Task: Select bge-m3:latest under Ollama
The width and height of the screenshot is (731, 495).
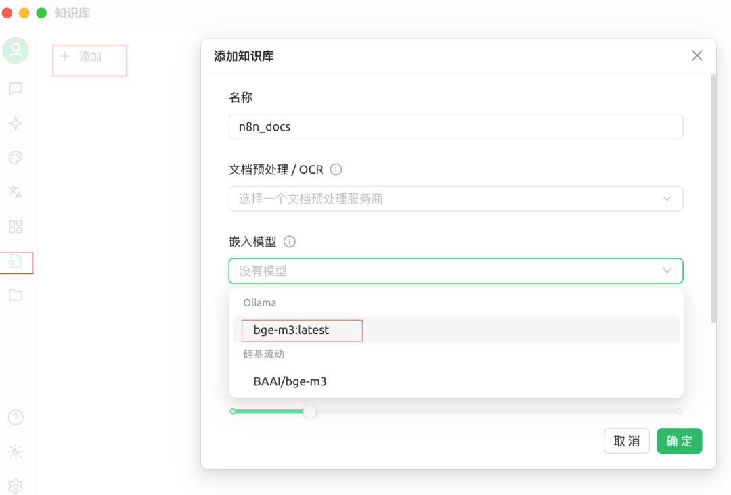Action: 456,330
